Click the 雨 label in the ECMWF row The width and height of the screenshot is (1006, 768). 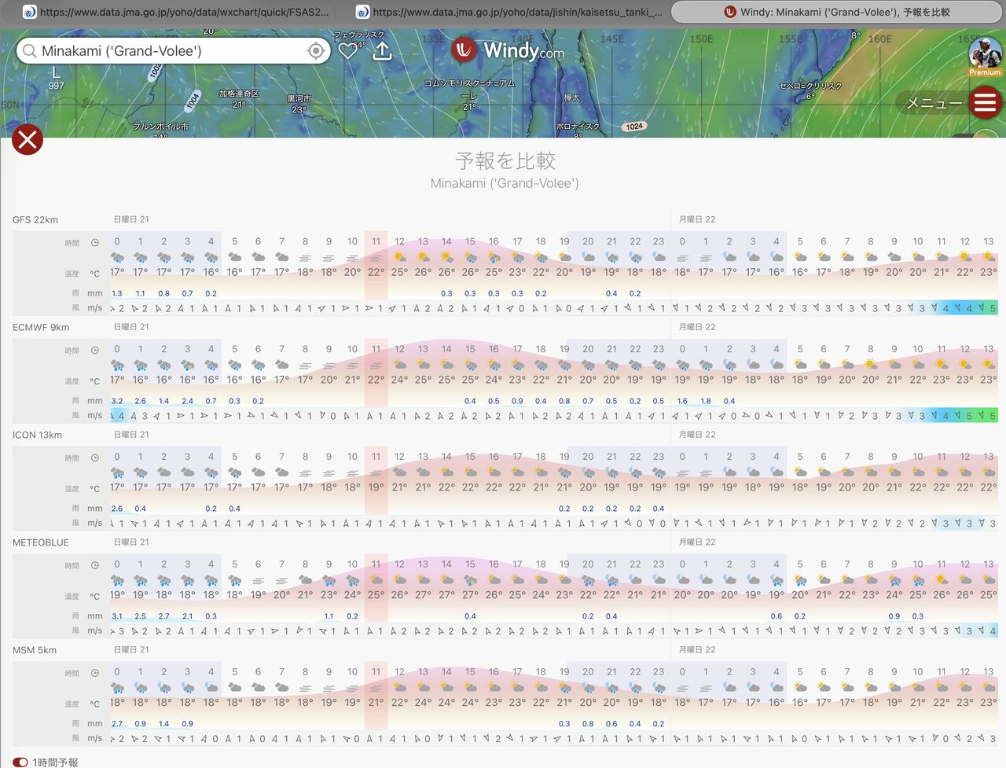coord(75,401)
